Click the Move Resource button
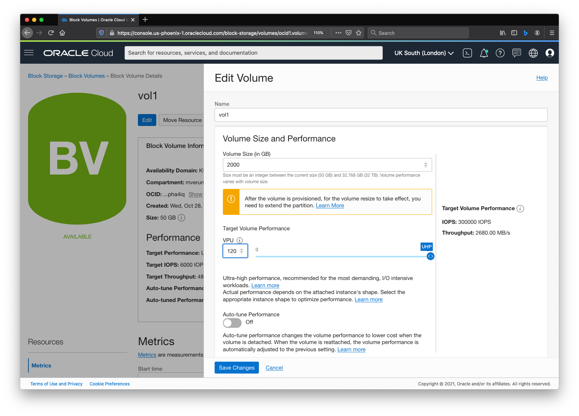This screenshot has width=579, height=416. 182,120
